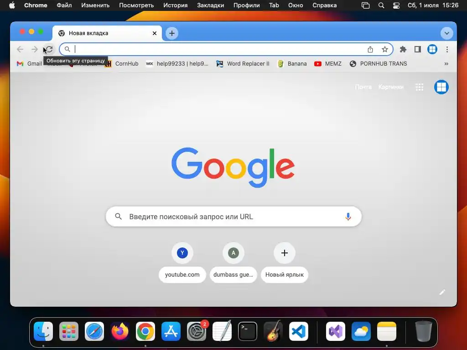Expand the tab search dropdown arrow

pyautogui.click(x=447, y=33)
